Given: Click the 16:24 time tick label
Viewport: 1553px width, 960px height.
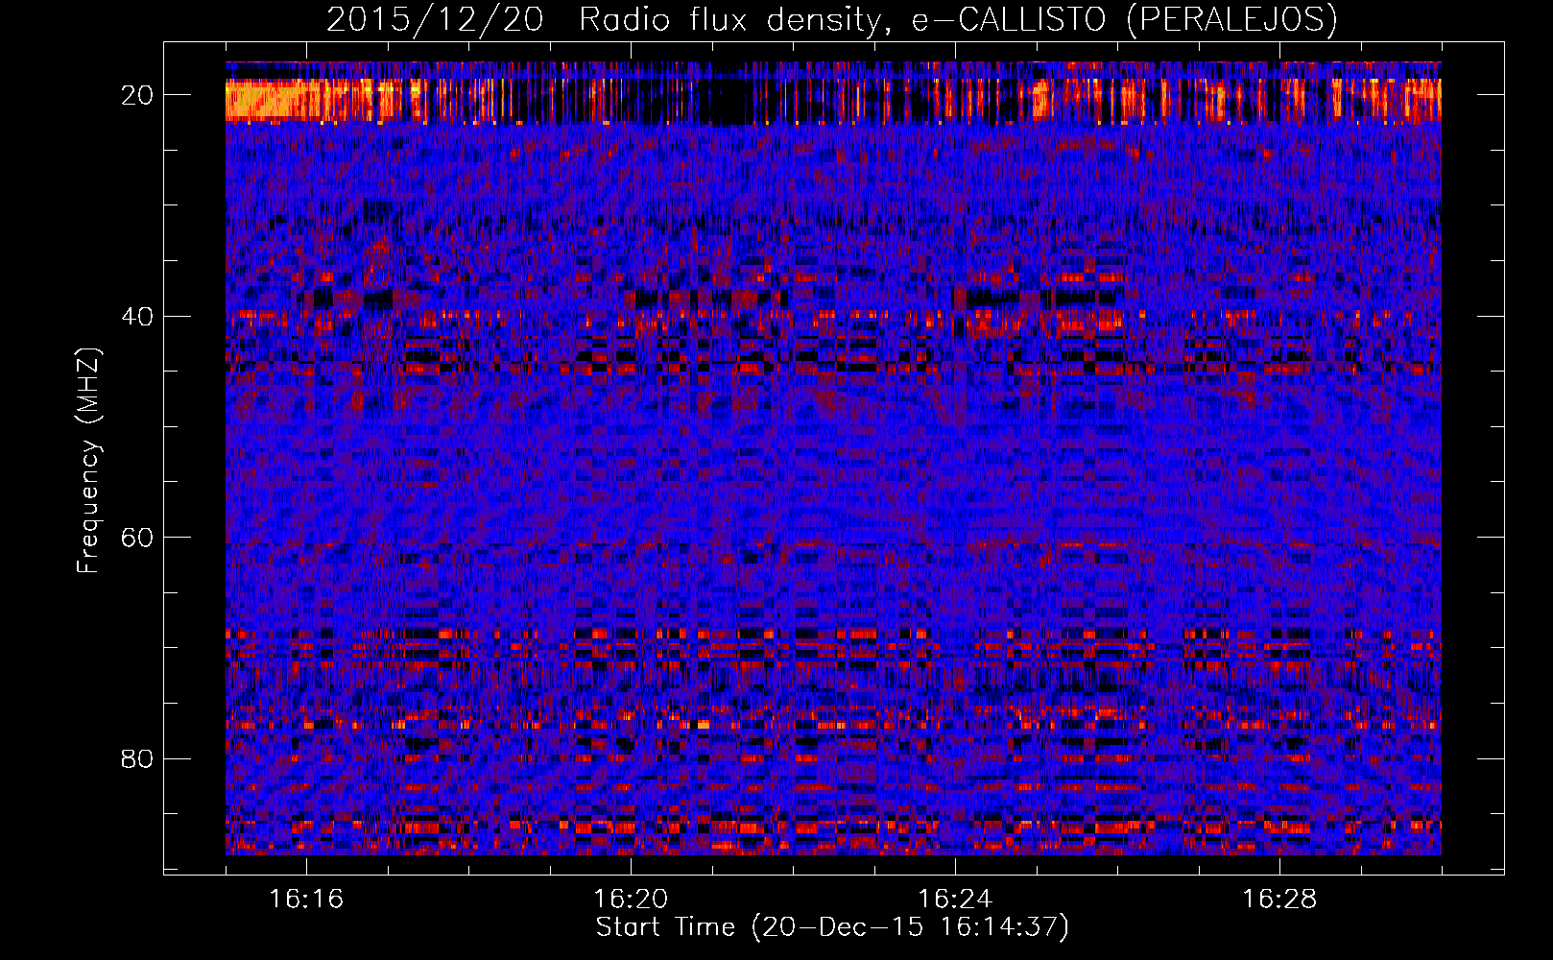Looking at the screenshot, I should pyautogui.click(x=955, y=900).
